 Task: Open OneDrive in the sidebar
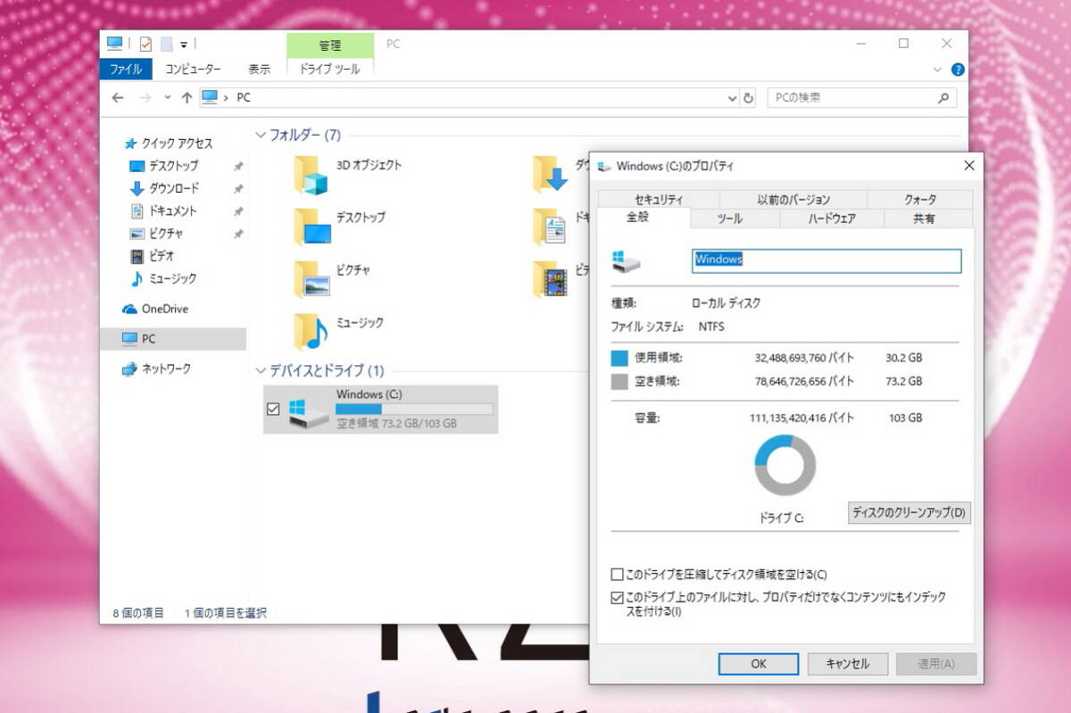(164, 309)
